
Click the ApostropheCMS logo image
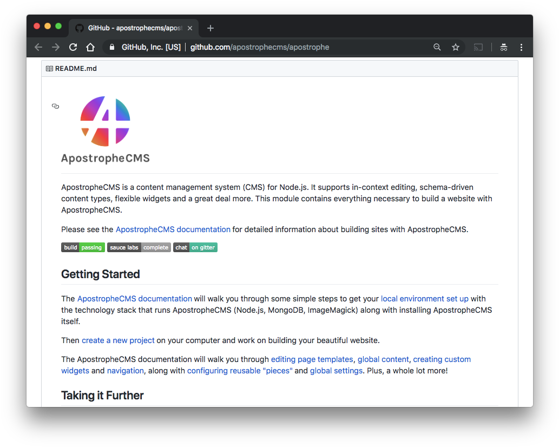pos(106,129)
